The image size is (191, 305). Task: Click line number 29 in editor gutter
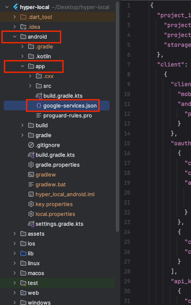[x=127, y=281]
